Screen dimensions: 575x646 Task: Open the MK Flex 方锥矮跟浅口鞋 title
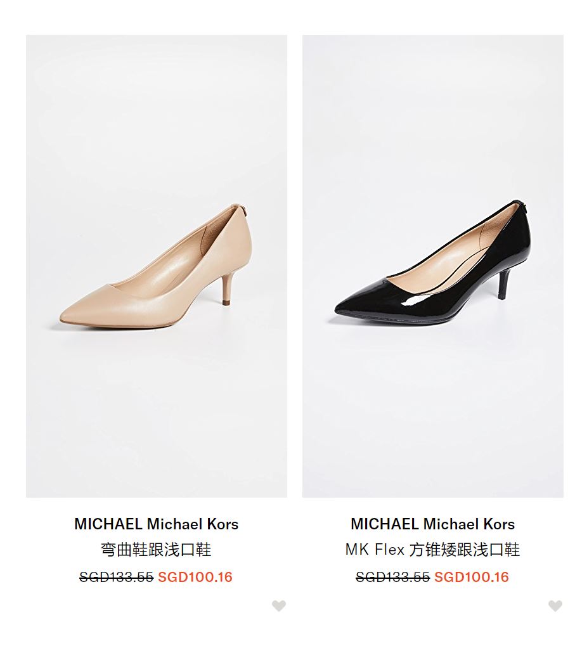point(433,550)
